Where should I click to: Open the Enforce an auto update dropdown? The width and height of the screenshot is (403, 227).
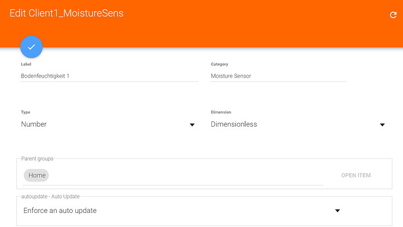tap(182, 211)
